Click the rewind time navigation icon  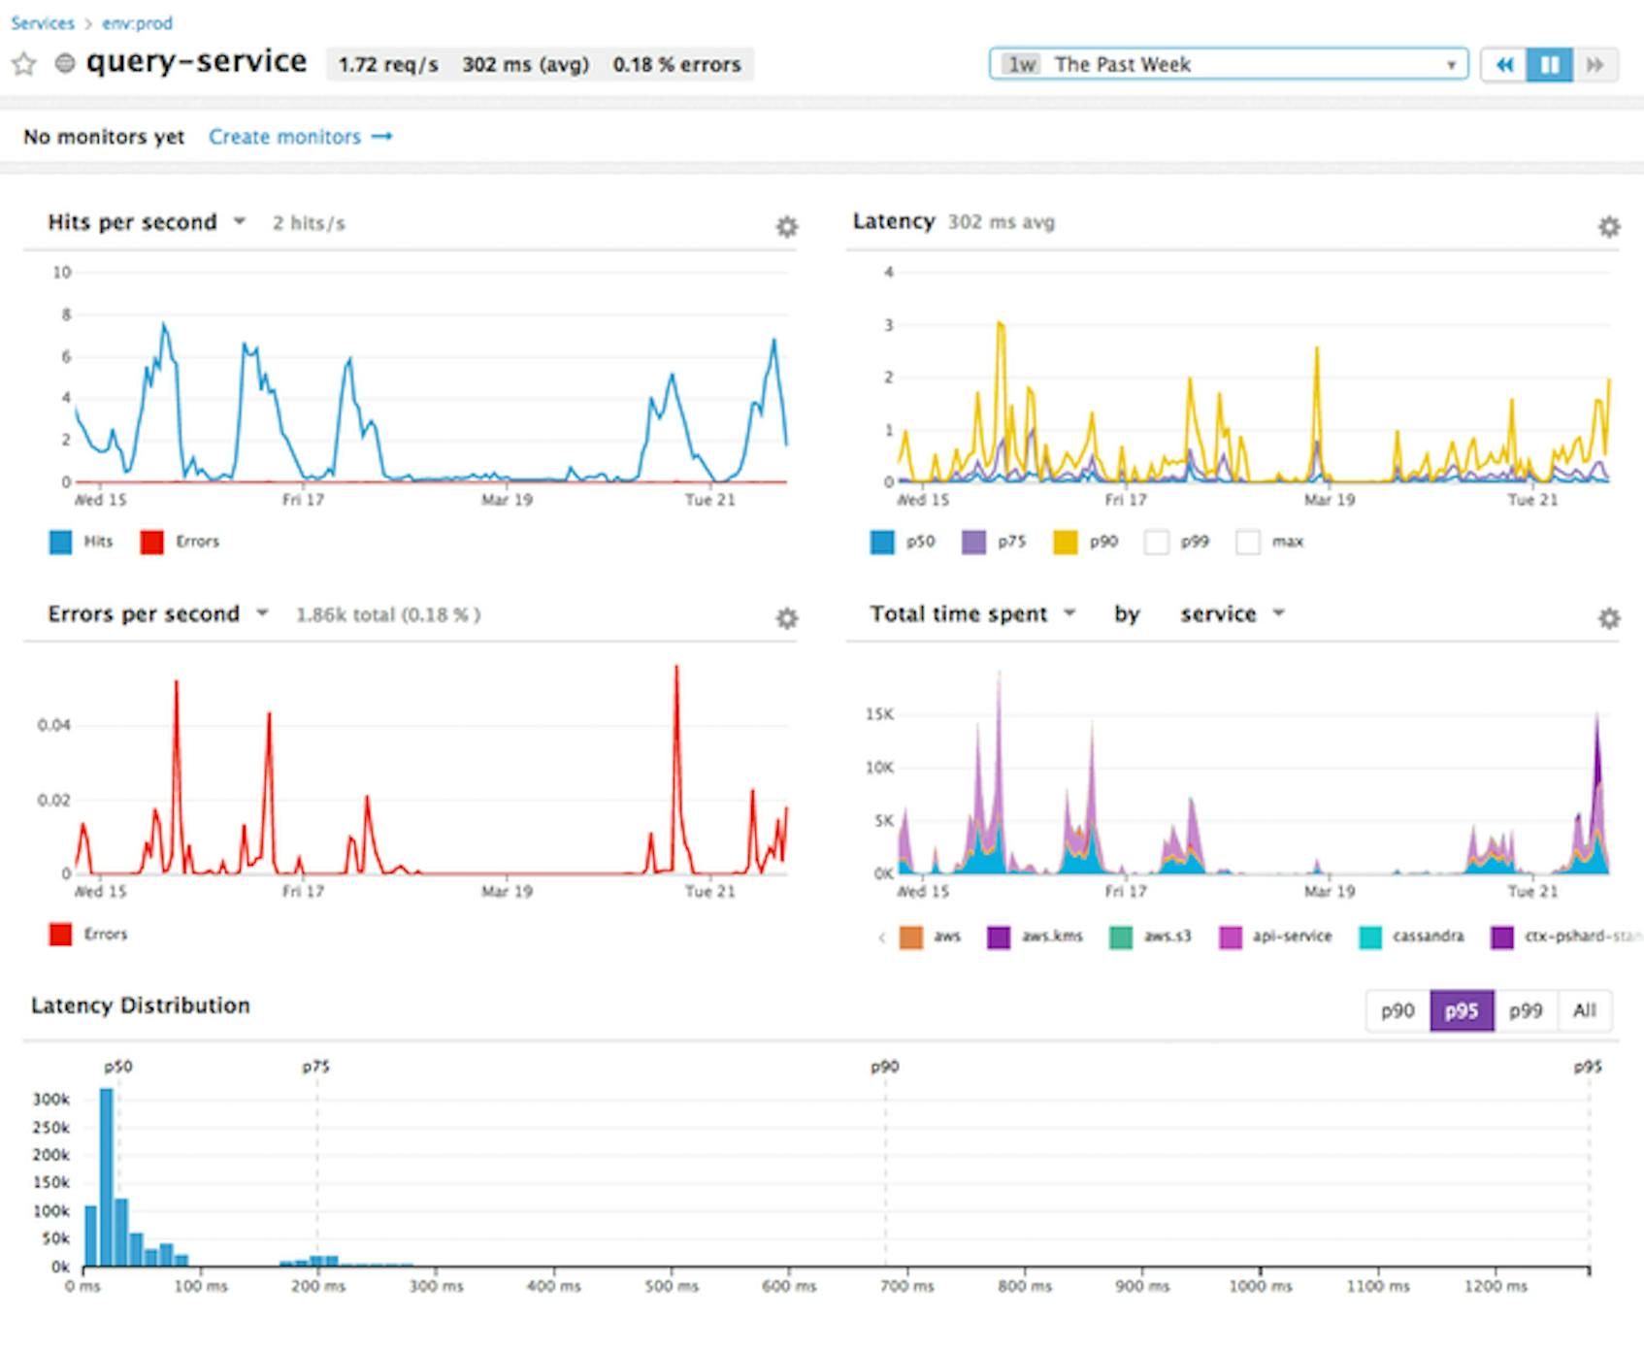pyautogui.click(x=1504, y=65)
